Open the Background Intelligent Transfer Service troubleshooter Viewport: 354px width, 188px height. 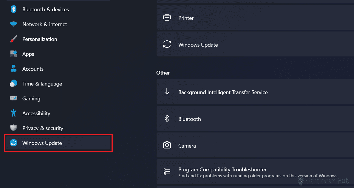pyautogui.click(x=223, y=92)
